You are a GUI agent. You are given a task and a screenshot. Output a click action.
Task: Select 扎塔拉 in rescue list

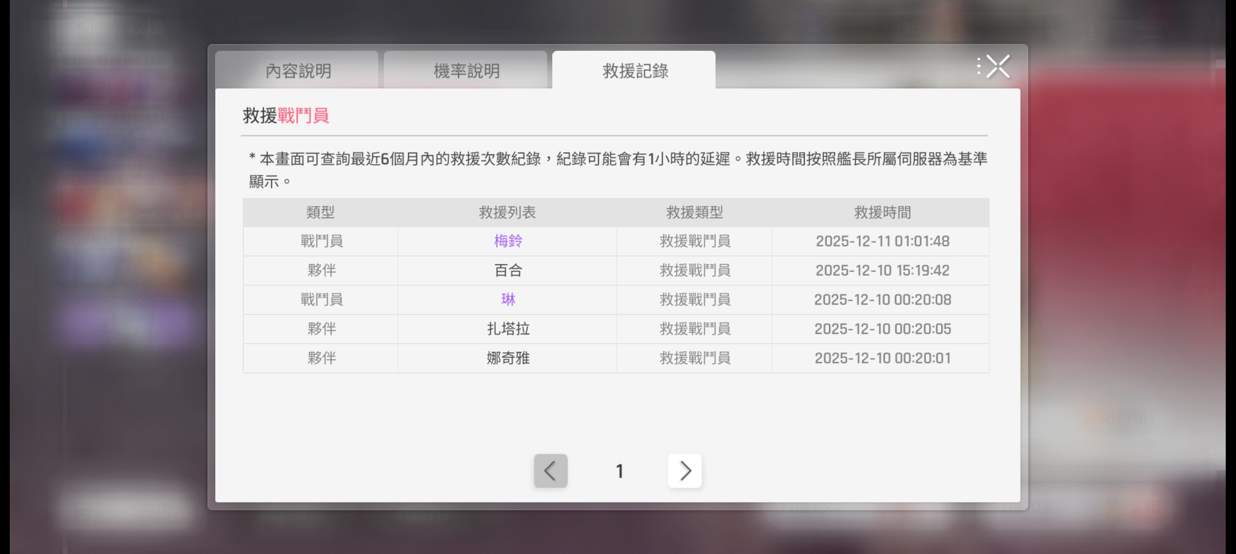[x=508, y=329]
